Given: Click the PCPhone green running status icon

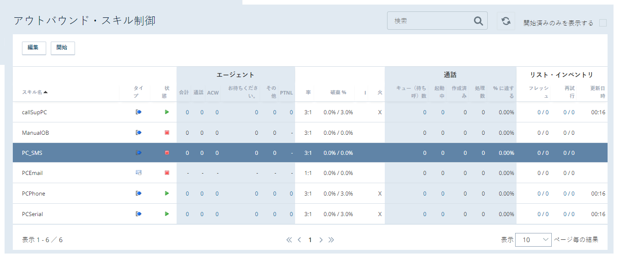Looking at the screenshot, I should (167, 193).
